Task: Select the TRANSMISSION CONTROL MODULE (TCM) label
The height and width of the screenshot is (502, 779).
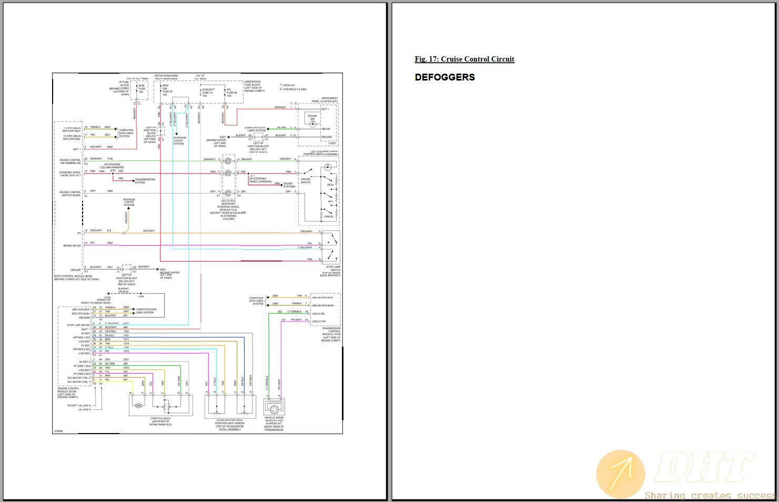Action: pos(331,332)
